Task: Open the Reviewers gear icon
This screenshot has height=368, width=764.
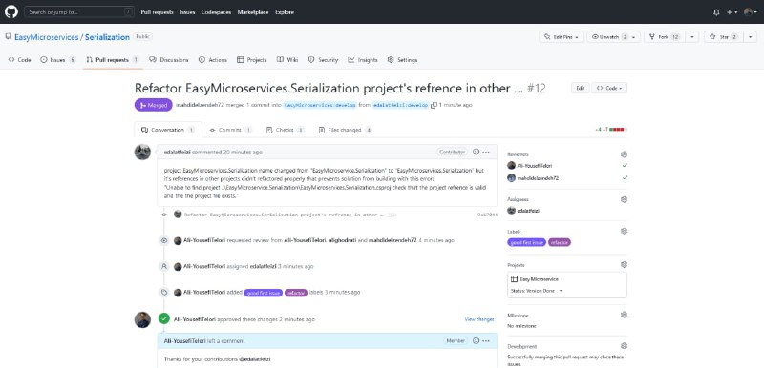Action: [x=624, y=154]
